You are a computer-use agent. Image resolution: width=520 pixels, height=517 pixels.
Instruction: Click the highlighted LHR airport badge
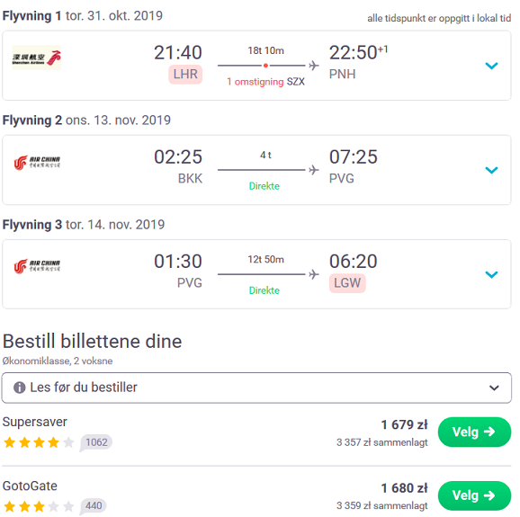[185, 75]
